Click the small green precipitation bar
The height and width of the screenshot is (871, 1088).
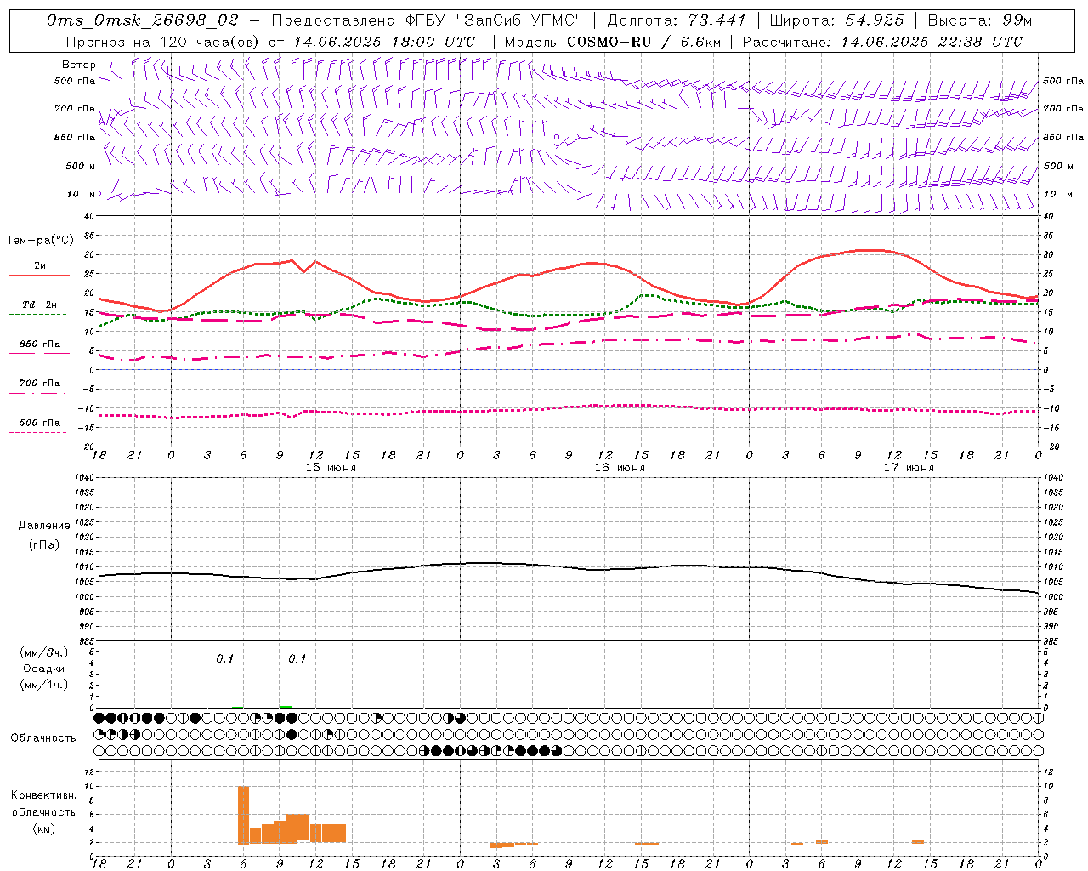pos(286,706)
